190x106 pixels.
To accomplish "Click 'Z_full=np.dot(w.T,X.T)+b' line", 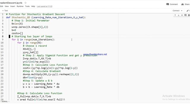I will pyautogui.click(x=34, y=97).
